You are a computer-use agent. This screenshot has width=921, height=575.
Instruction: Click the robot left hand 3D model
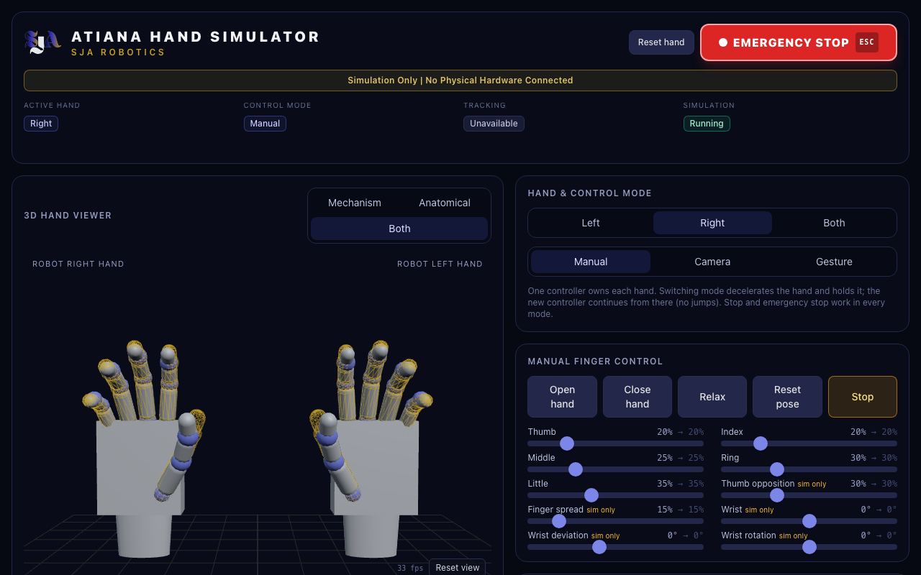(371, 449)
